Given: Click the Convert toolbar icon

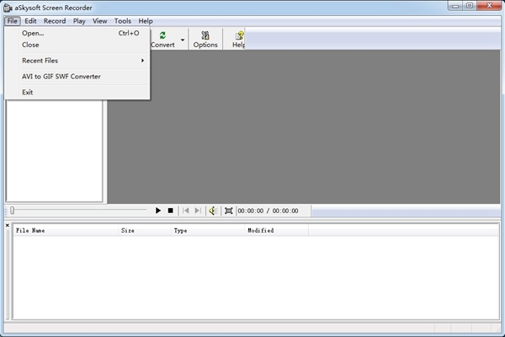Looking at the screenshot, I should click(x=162, y=39).
